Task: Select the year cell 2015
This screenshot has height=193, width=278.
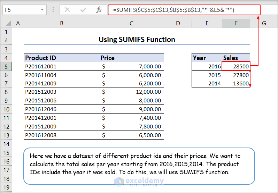Action: click(207, 75)
